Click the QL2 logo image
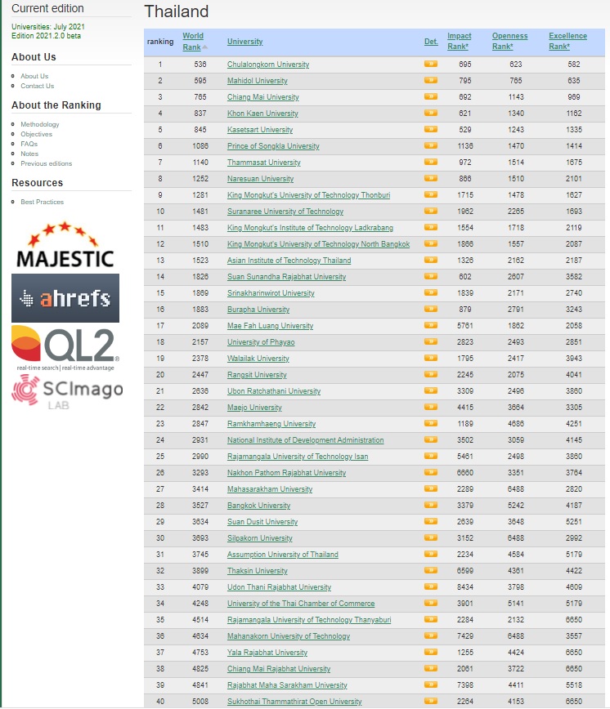The width and height of the screenshot is (610, 709). pyautogui.click(x=65, y=349)
